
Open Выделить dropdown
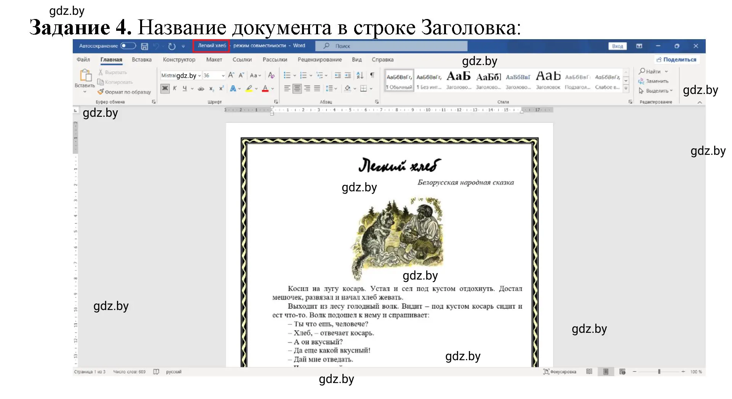[x=656, y=91]
